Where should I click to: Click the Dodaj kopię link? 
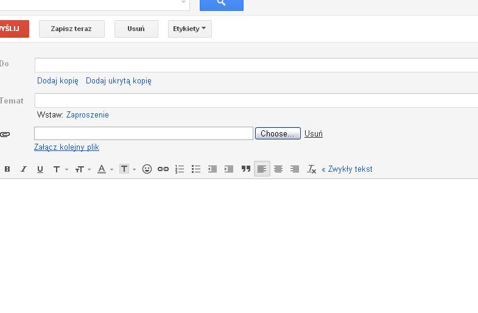click(x=58, y=81)
